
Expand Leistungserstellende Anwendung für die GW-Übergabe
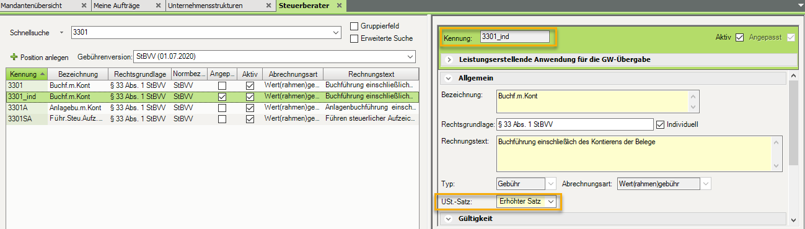pos(450,59)
